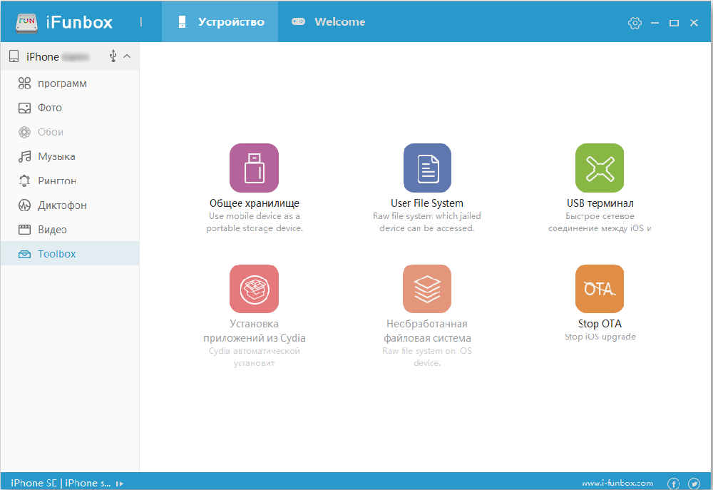Select Фото in the sidebar
This screenshot has height=490, width=713.
(49, 108)
